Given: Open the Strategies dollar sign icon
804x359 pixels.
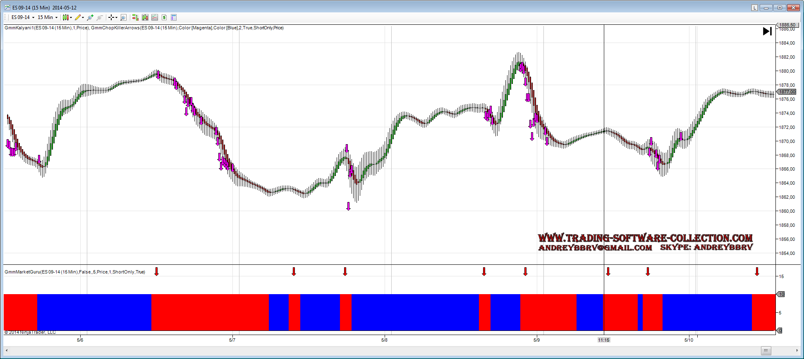Looking at the screenshot, I should [x=164, y=17].
